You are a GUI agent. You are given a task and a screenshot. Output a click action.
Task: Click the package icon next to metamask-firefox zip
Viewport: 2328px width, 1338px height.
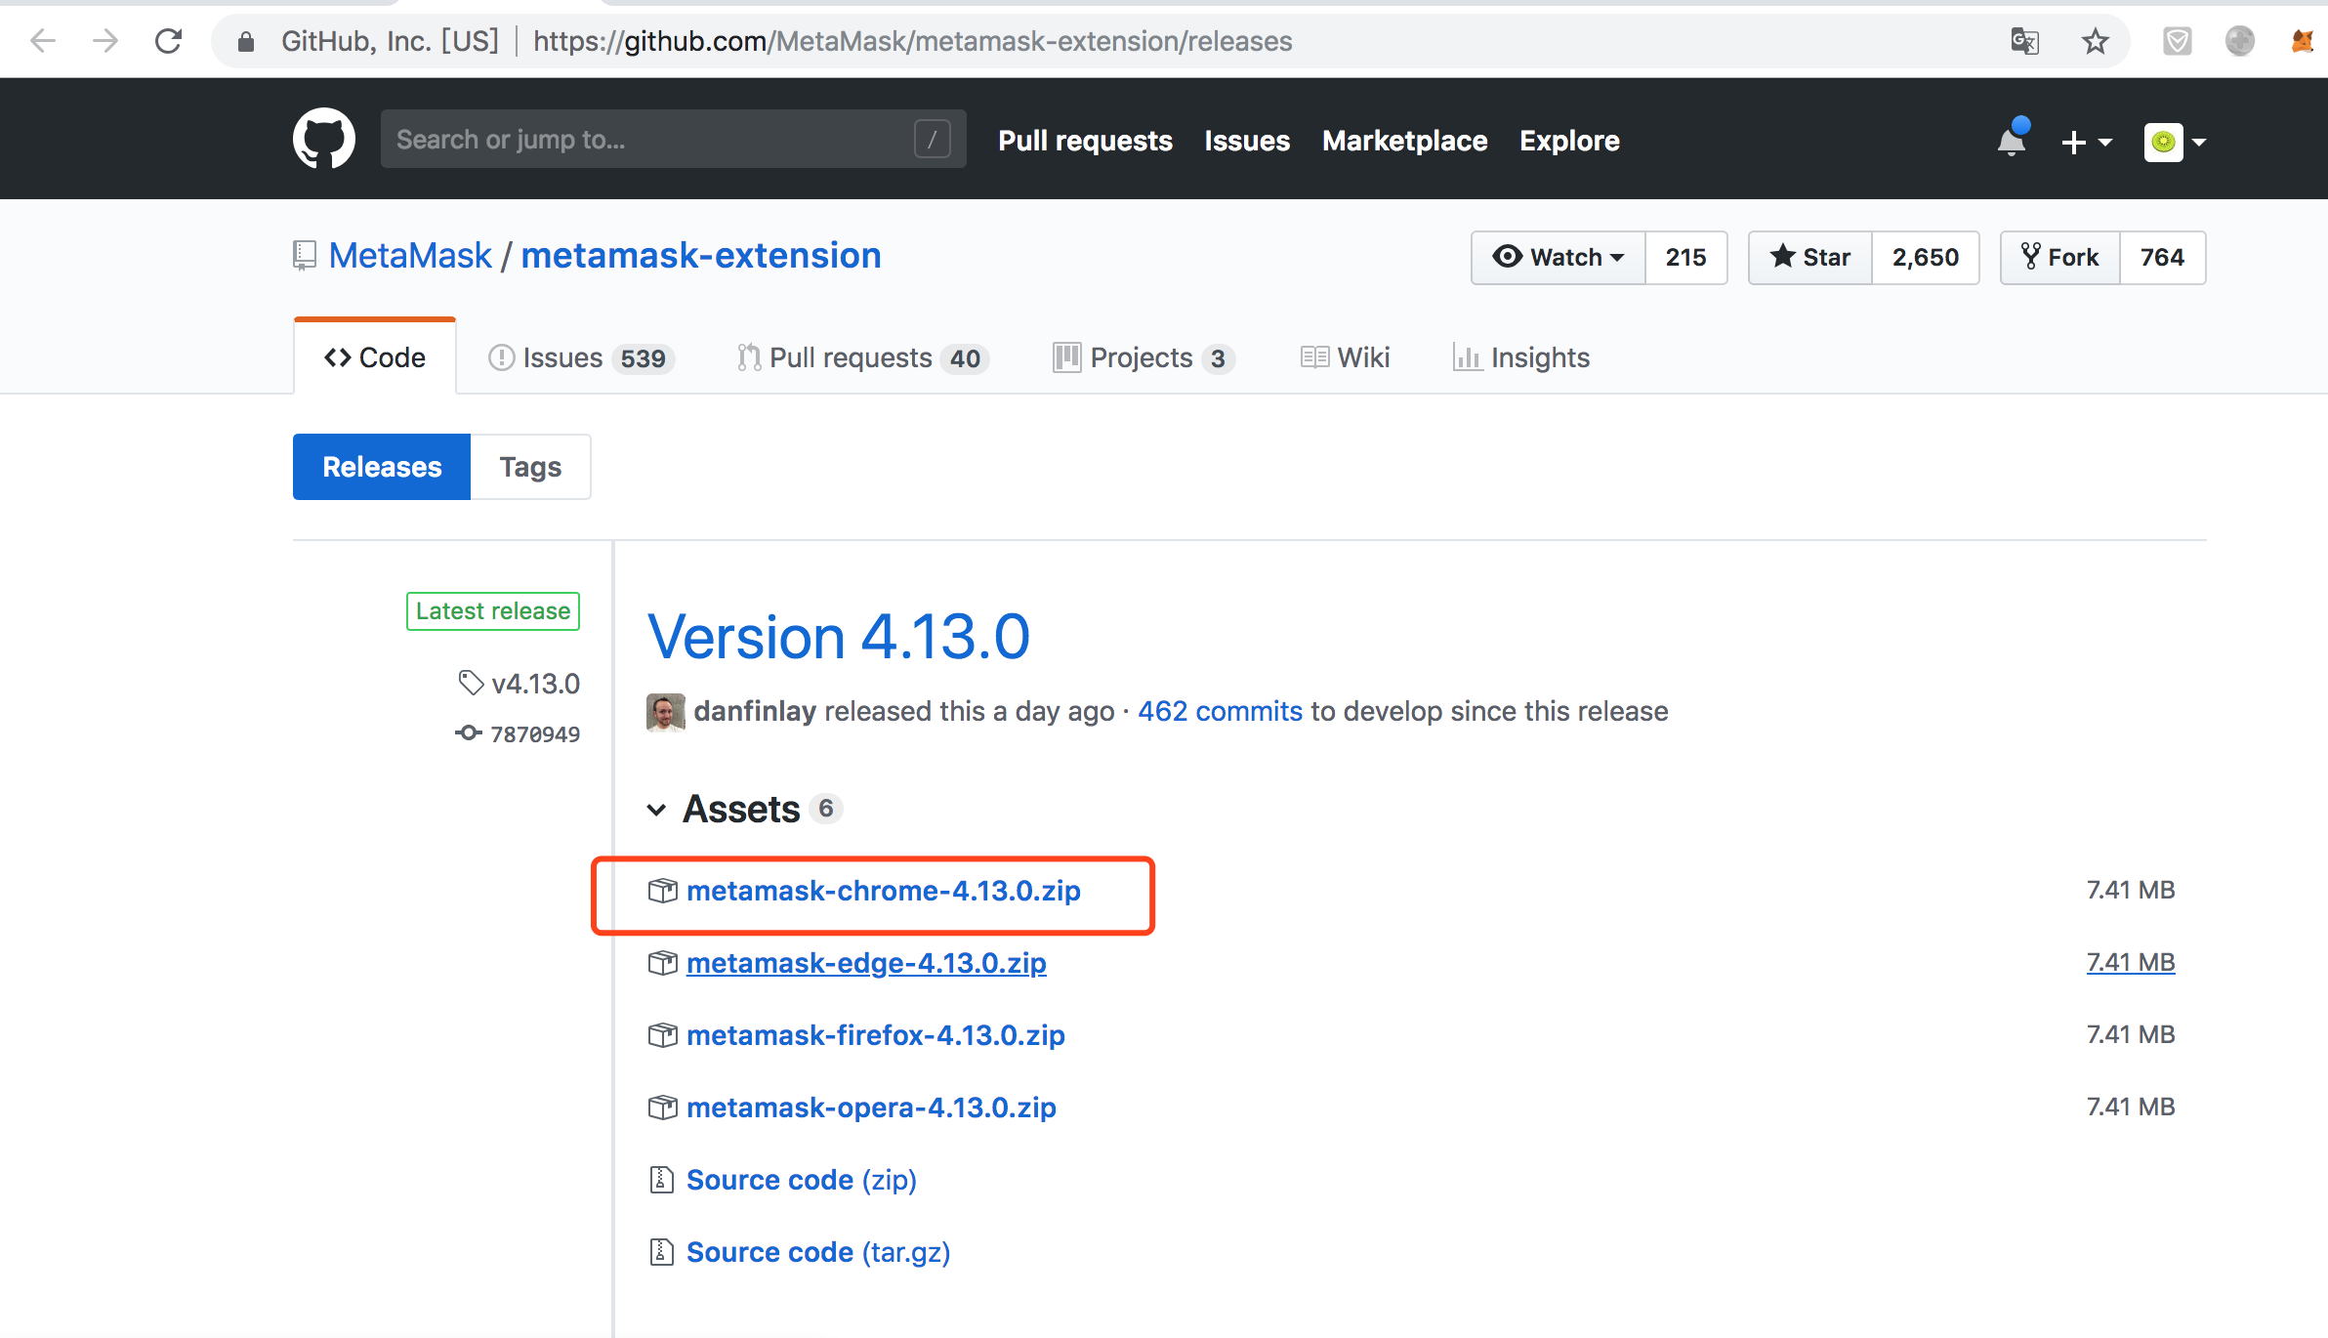(x=662, y=1035)
